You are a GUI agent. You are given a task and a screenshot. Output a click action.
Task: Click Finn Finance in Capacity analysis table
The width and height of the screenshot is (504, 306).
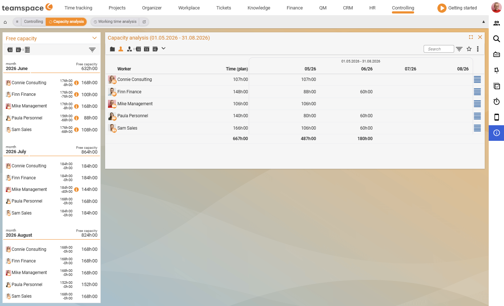(129, 92)
